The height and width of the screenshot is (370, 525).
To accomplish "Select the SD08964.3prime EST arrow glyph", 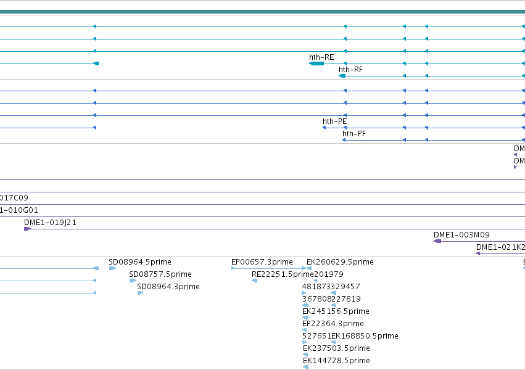I will pyautogui.click(x=140, y=293).
